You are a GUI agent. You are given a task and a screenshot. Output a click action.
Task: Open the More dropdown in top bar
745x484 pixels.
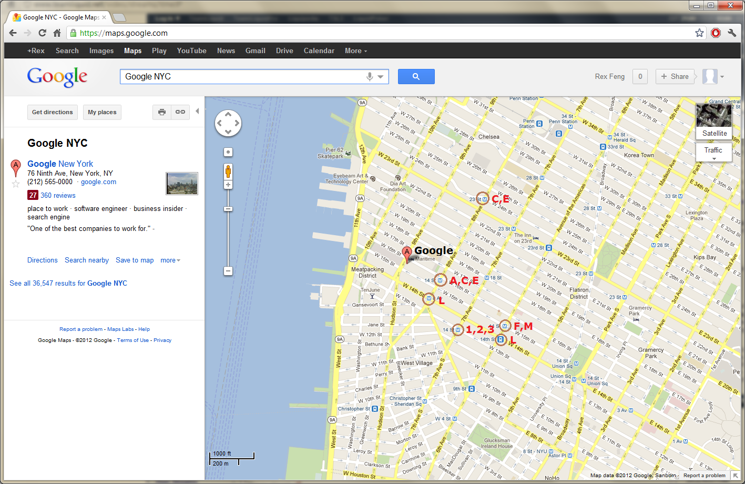click(356, 51)
